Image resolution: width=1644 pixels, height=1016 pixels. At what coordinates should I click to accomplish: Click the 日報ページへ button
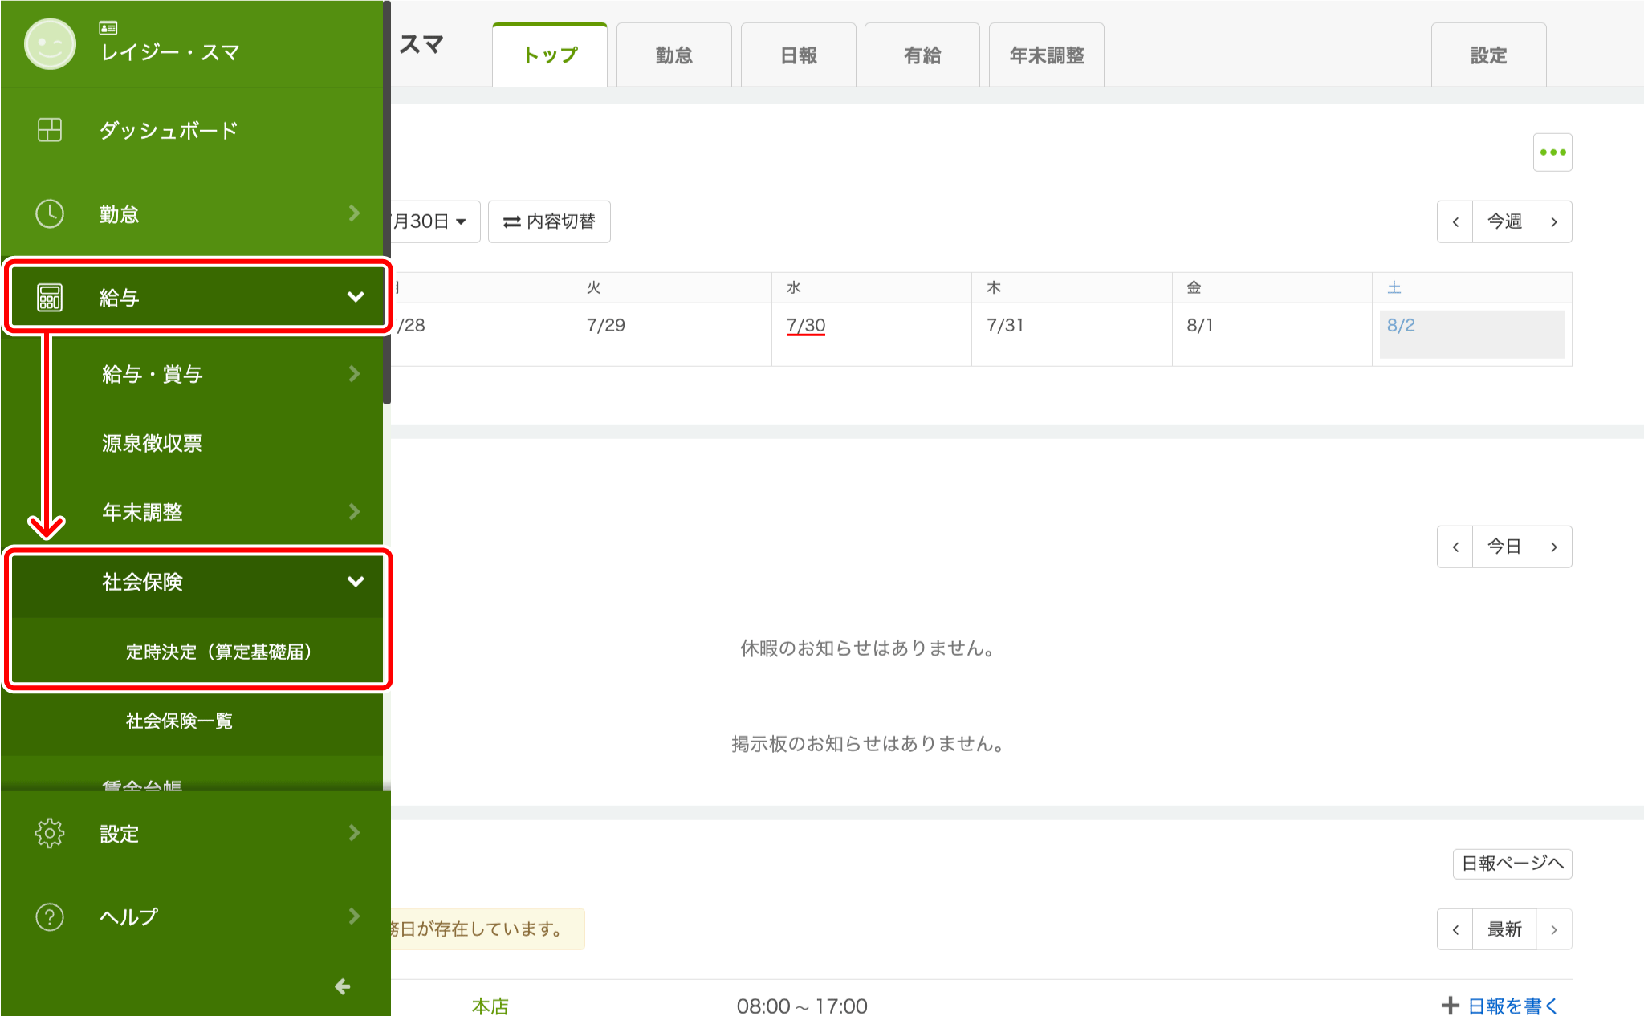tap(1512, 864)
